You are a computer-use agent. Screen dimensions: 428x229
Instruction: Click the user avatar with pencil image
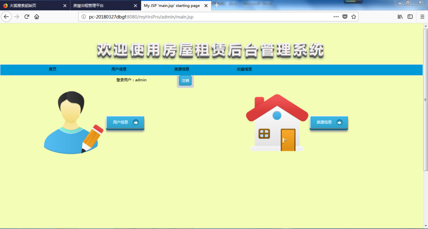click(73, 123)
